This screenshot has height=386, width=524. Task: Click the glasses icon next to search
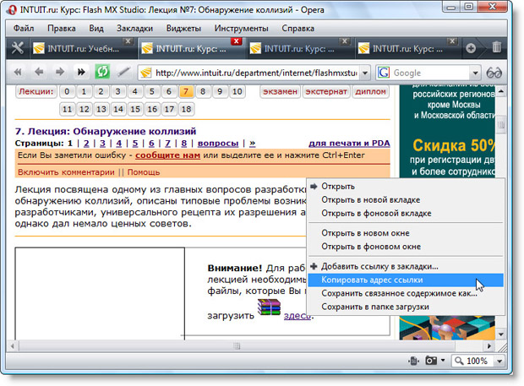tap(494, 73)
